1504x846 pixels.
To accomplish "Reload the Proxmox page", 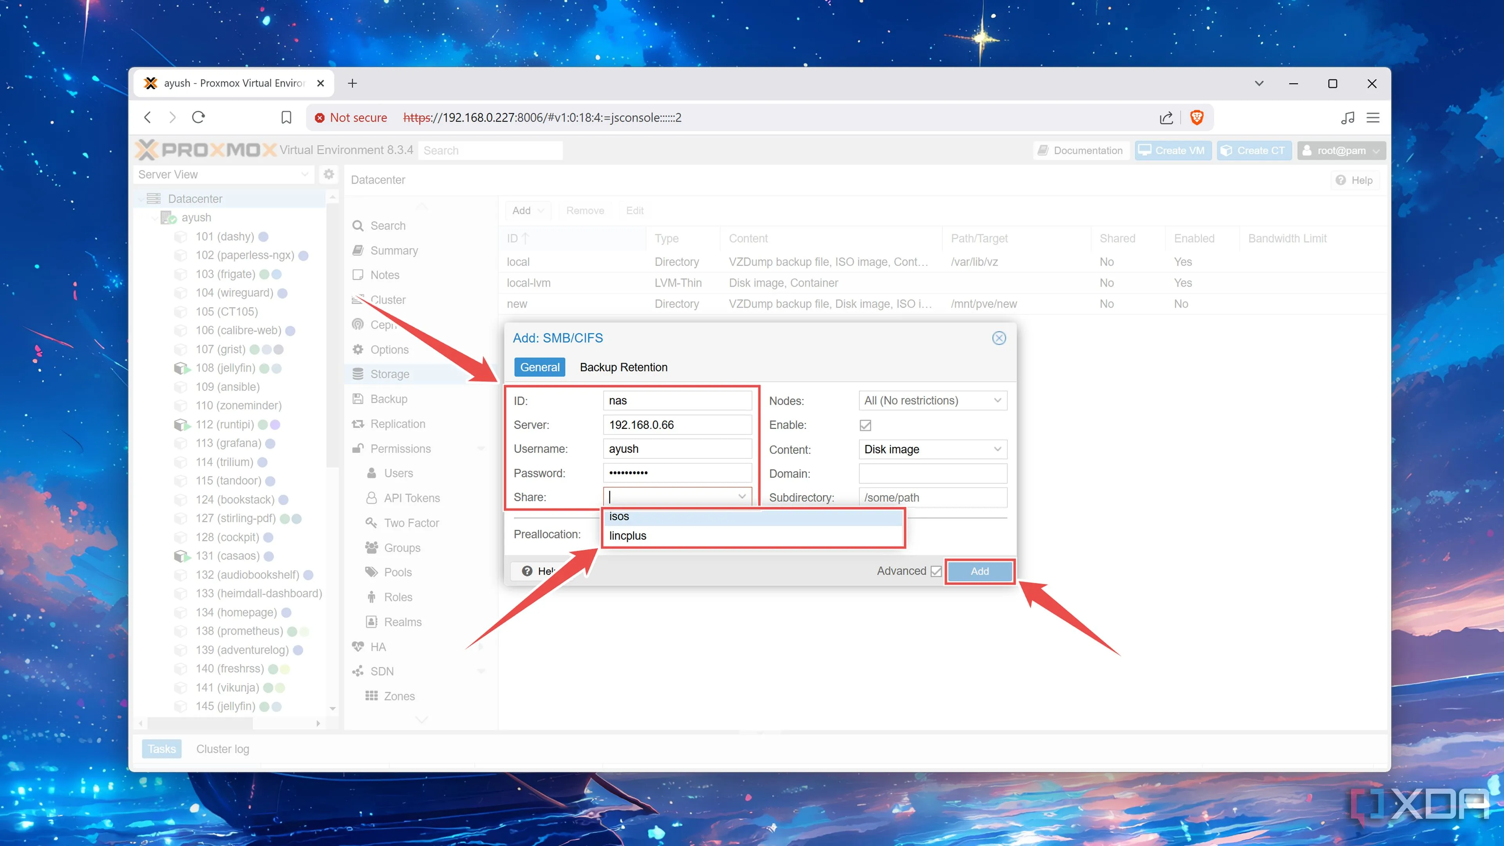I will 199,117.
